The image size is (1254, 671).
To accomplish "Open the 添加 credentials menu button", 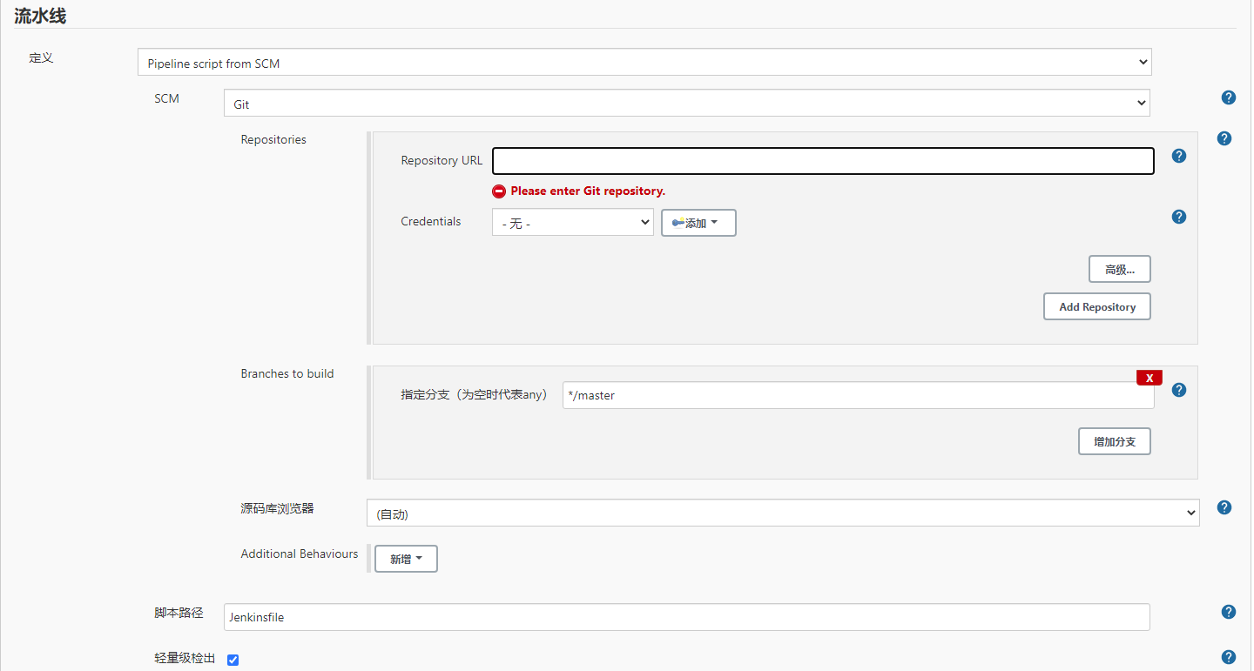I will click(698, 223).
